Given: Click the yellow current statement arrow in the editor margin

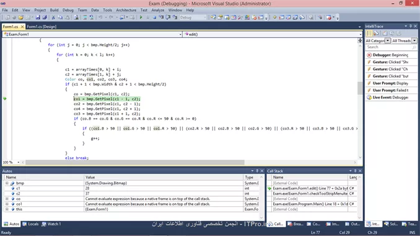Looking at the screenshot, I should pyautogui.click(x=4, y=98).
